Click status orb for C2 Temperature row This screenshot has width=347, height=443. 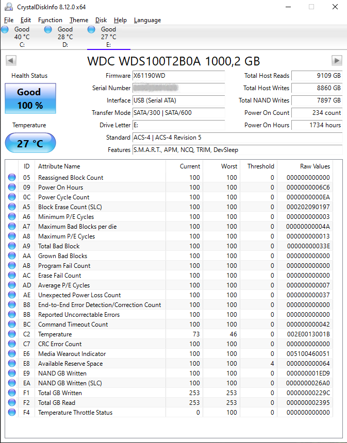point(12,334)
